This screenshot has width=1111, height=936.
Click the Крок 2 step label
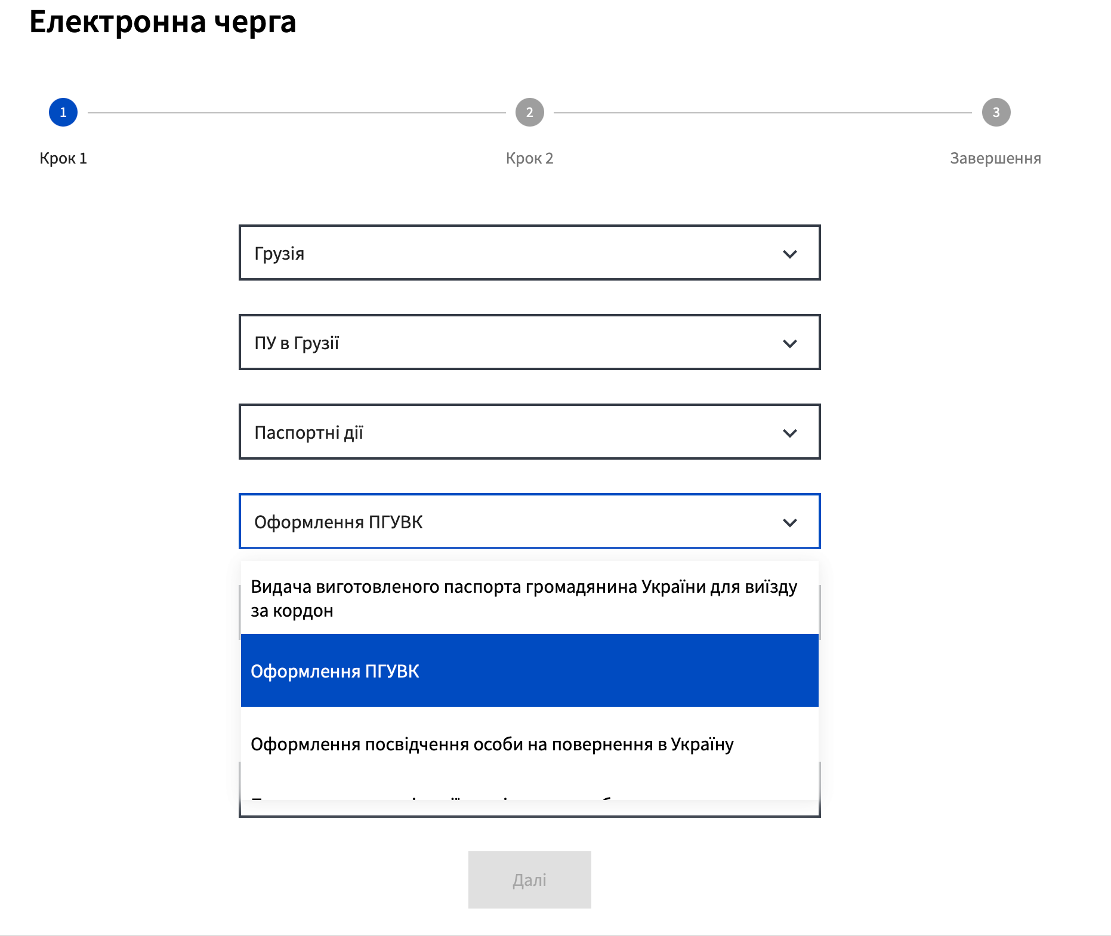click(529, 158)
